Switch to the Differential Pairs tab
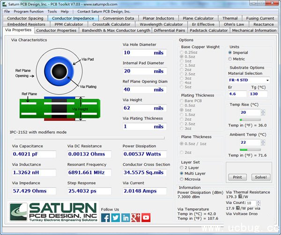Viewport: 281px width, 235px height. coord(170,30)
